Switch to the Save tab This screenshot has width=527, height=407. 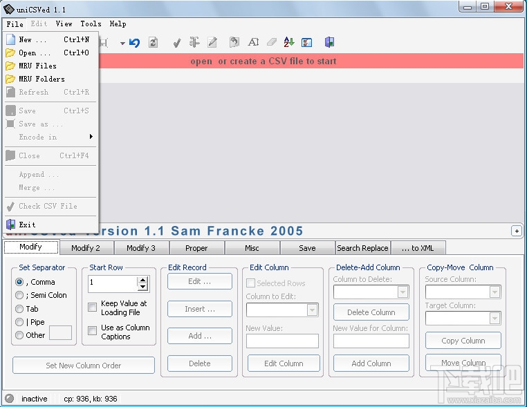tap(307, 248)
